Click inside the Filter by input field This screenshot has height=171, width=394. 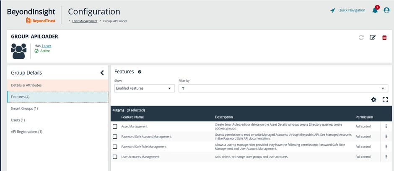[x=283, y=88]
